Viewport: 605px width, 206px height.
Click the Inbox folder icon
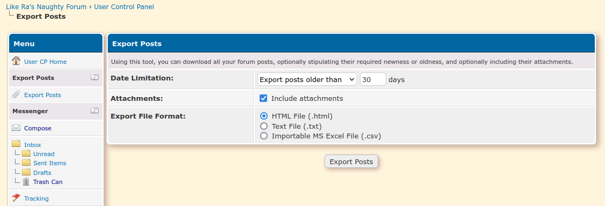pos(16,144)
